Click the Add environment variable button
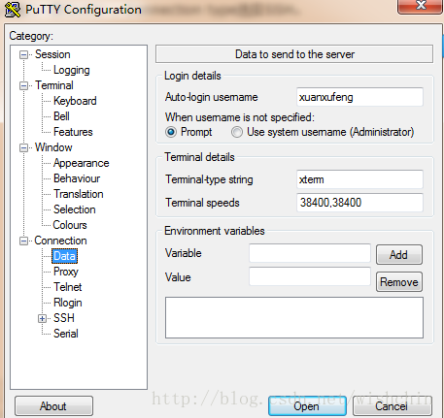Image resolution: width=444 pixels, height=418 pixels. coord(399,255)
